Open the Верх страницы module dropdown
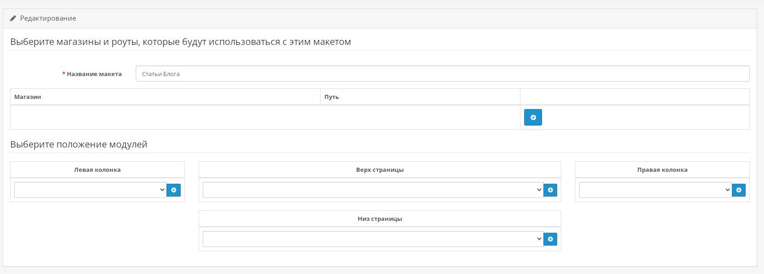The height and width of the screenshot is (274, 764). coord(373,190)
